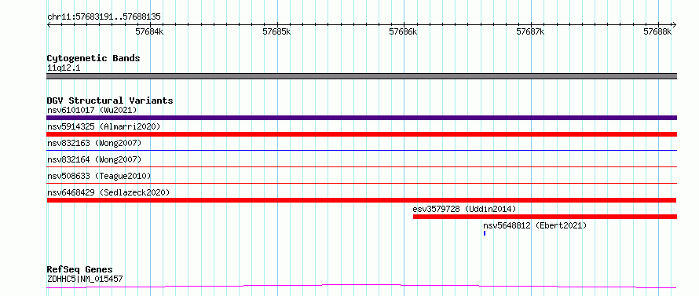
Task: Select variant label nsv6101017 (Wu2021)
Action: (x=92, y=110)
